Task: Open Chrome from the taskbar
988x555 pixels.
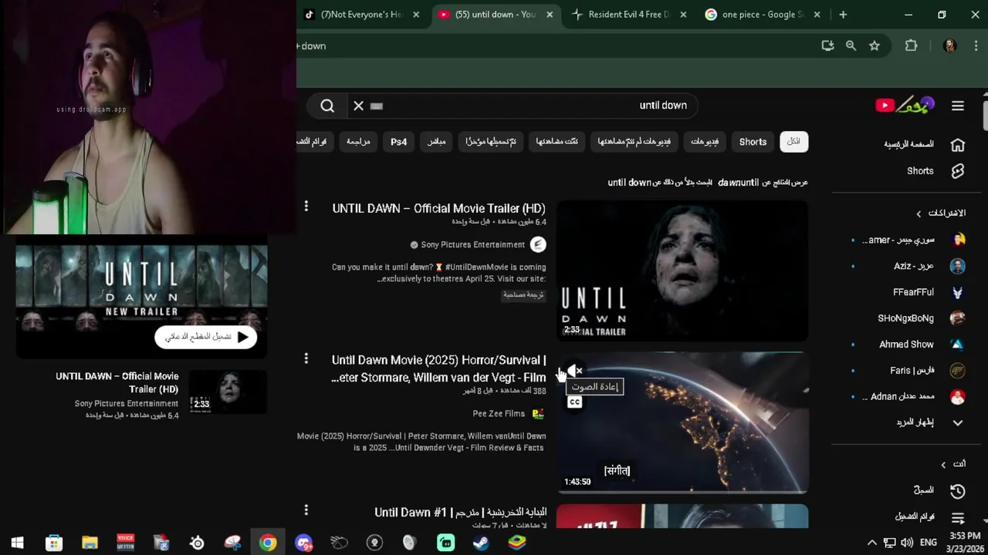Action: pos(268,543)
